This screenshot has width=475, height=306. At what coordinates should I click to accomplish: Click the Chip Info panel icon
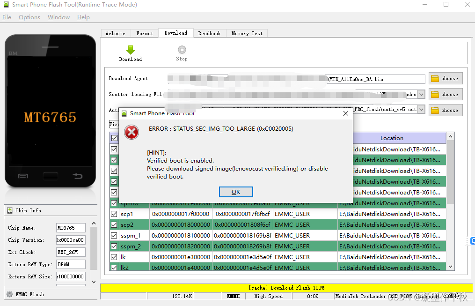pos(10,210)
